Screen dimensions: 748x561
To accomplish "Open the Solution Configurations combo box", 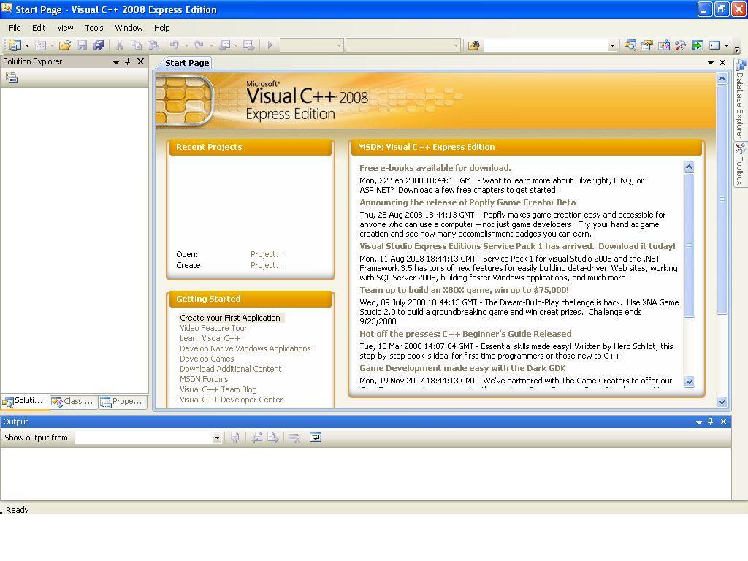I will coord(311,45).
